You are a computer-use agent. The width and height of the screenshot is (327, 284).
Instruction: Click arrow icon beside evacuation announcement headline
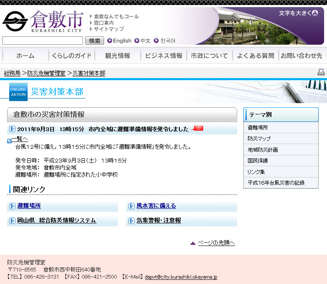pos(12,129)
